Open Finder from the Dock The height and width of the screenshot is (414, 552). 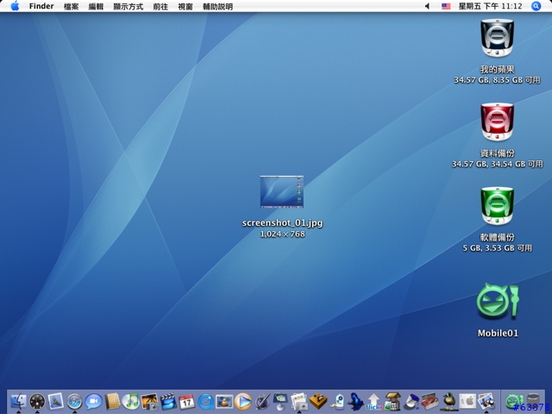pos(18,401)
